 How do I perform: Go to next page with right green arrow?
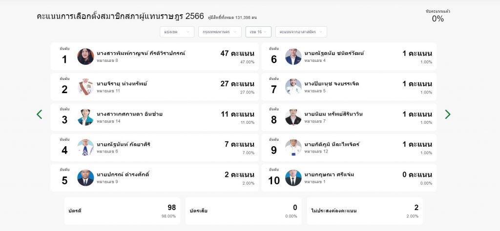[448, 114]
